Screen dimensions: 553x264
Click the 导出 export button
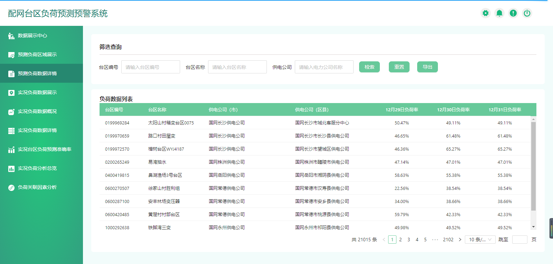pyautogui.click(x=428, y=67)
